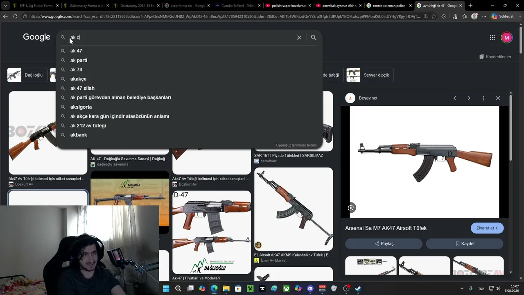Screen dimensions: 524x295
Task: Choose the 'akakçe' suggestion
Action: tap(189, 79)
